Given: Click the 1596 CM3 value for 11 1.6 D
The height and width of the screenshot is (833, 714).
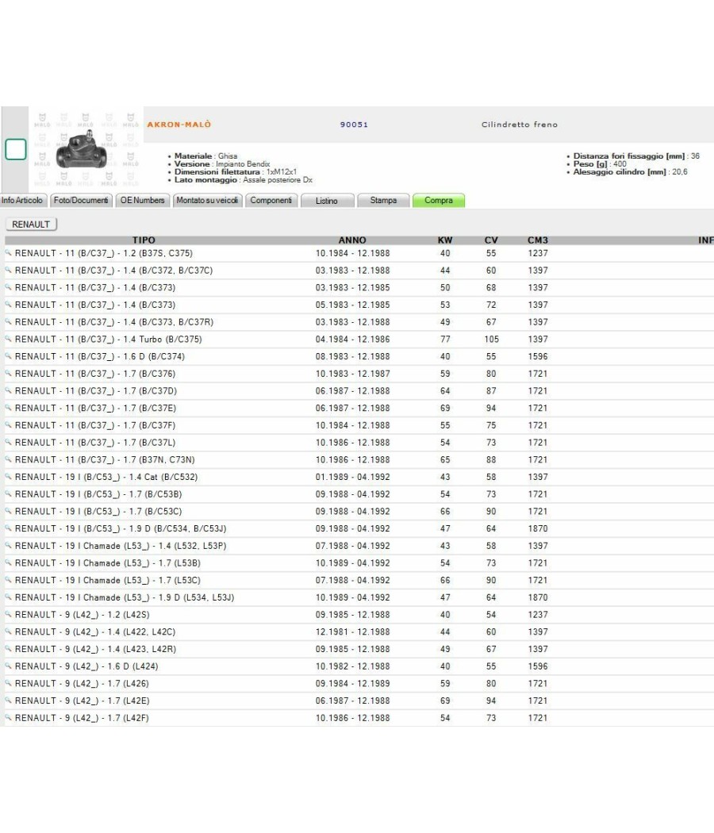Looking at the screenshot, I should (x=538, y=356).
